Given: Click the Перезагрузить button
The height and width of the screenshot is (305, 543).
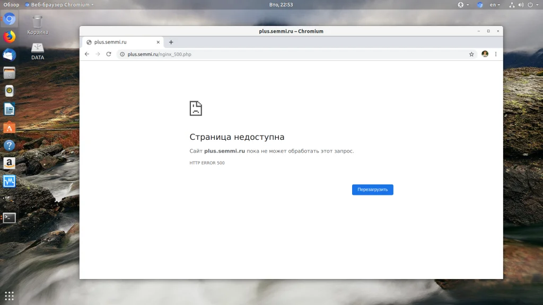Looking at the screenshot, I should click(373, 190).
